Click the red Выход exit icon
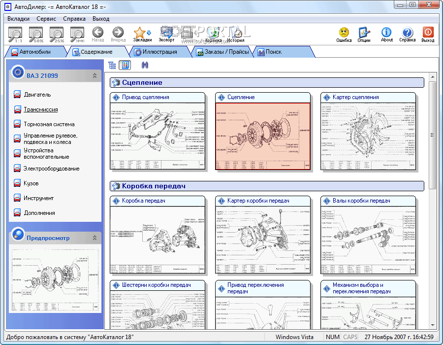Viewport: 443px width, 345px height. [428, 35]
